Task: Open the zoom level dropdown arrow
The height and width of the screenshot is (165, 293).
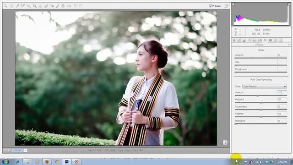Action: 26,150
